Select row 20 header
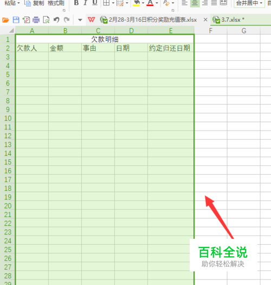The height and width of the screenshot is (285, 271). click(8, 206)
